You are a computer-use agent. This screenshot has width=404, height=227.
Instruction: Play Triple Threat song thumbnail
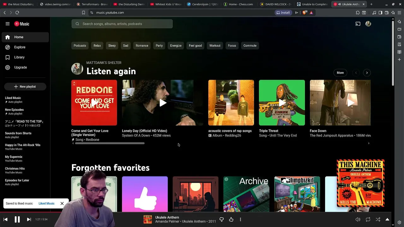coord(282,102)
